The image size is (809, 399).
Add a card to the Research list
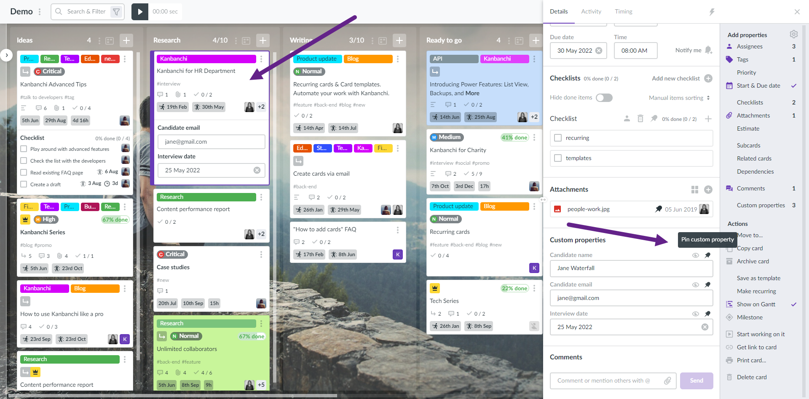click(263, 40)
